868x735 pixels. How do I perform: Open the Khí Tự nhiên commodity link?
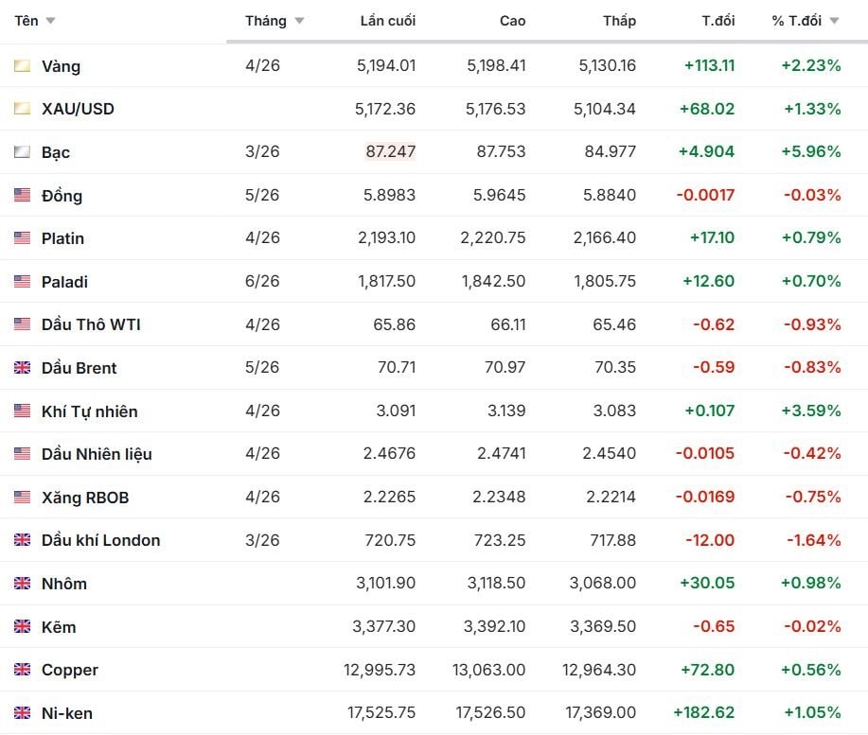tap(89, 411)
